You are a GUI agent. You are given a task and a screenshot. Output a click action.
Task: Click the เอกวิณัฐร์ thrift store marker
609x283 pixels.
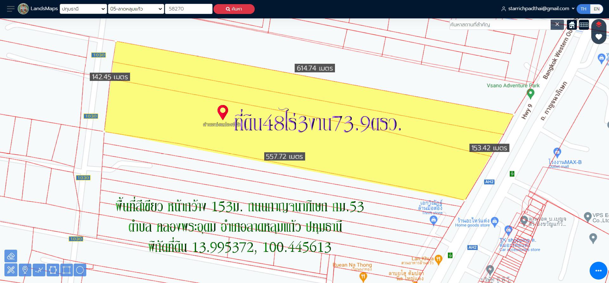pyautogui.click(x=434, y=221)
